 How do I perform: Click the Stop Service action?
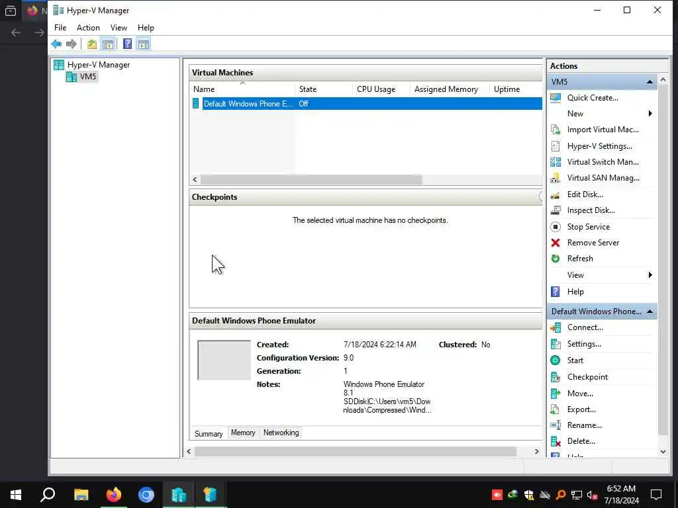pyautogui.click(x=588, y=227)
